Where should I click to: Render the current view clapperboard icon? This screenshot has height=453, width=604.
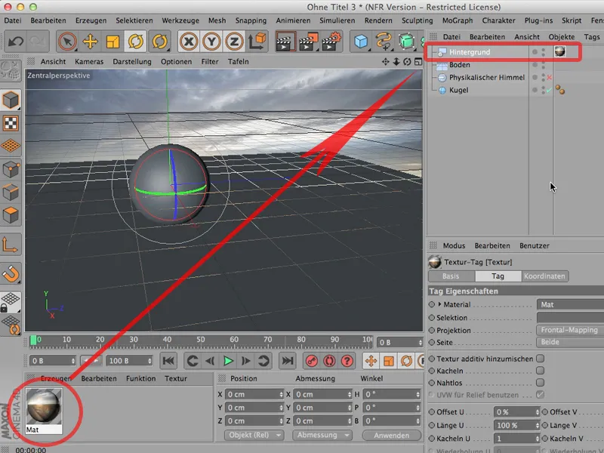[x=285, y=42]
